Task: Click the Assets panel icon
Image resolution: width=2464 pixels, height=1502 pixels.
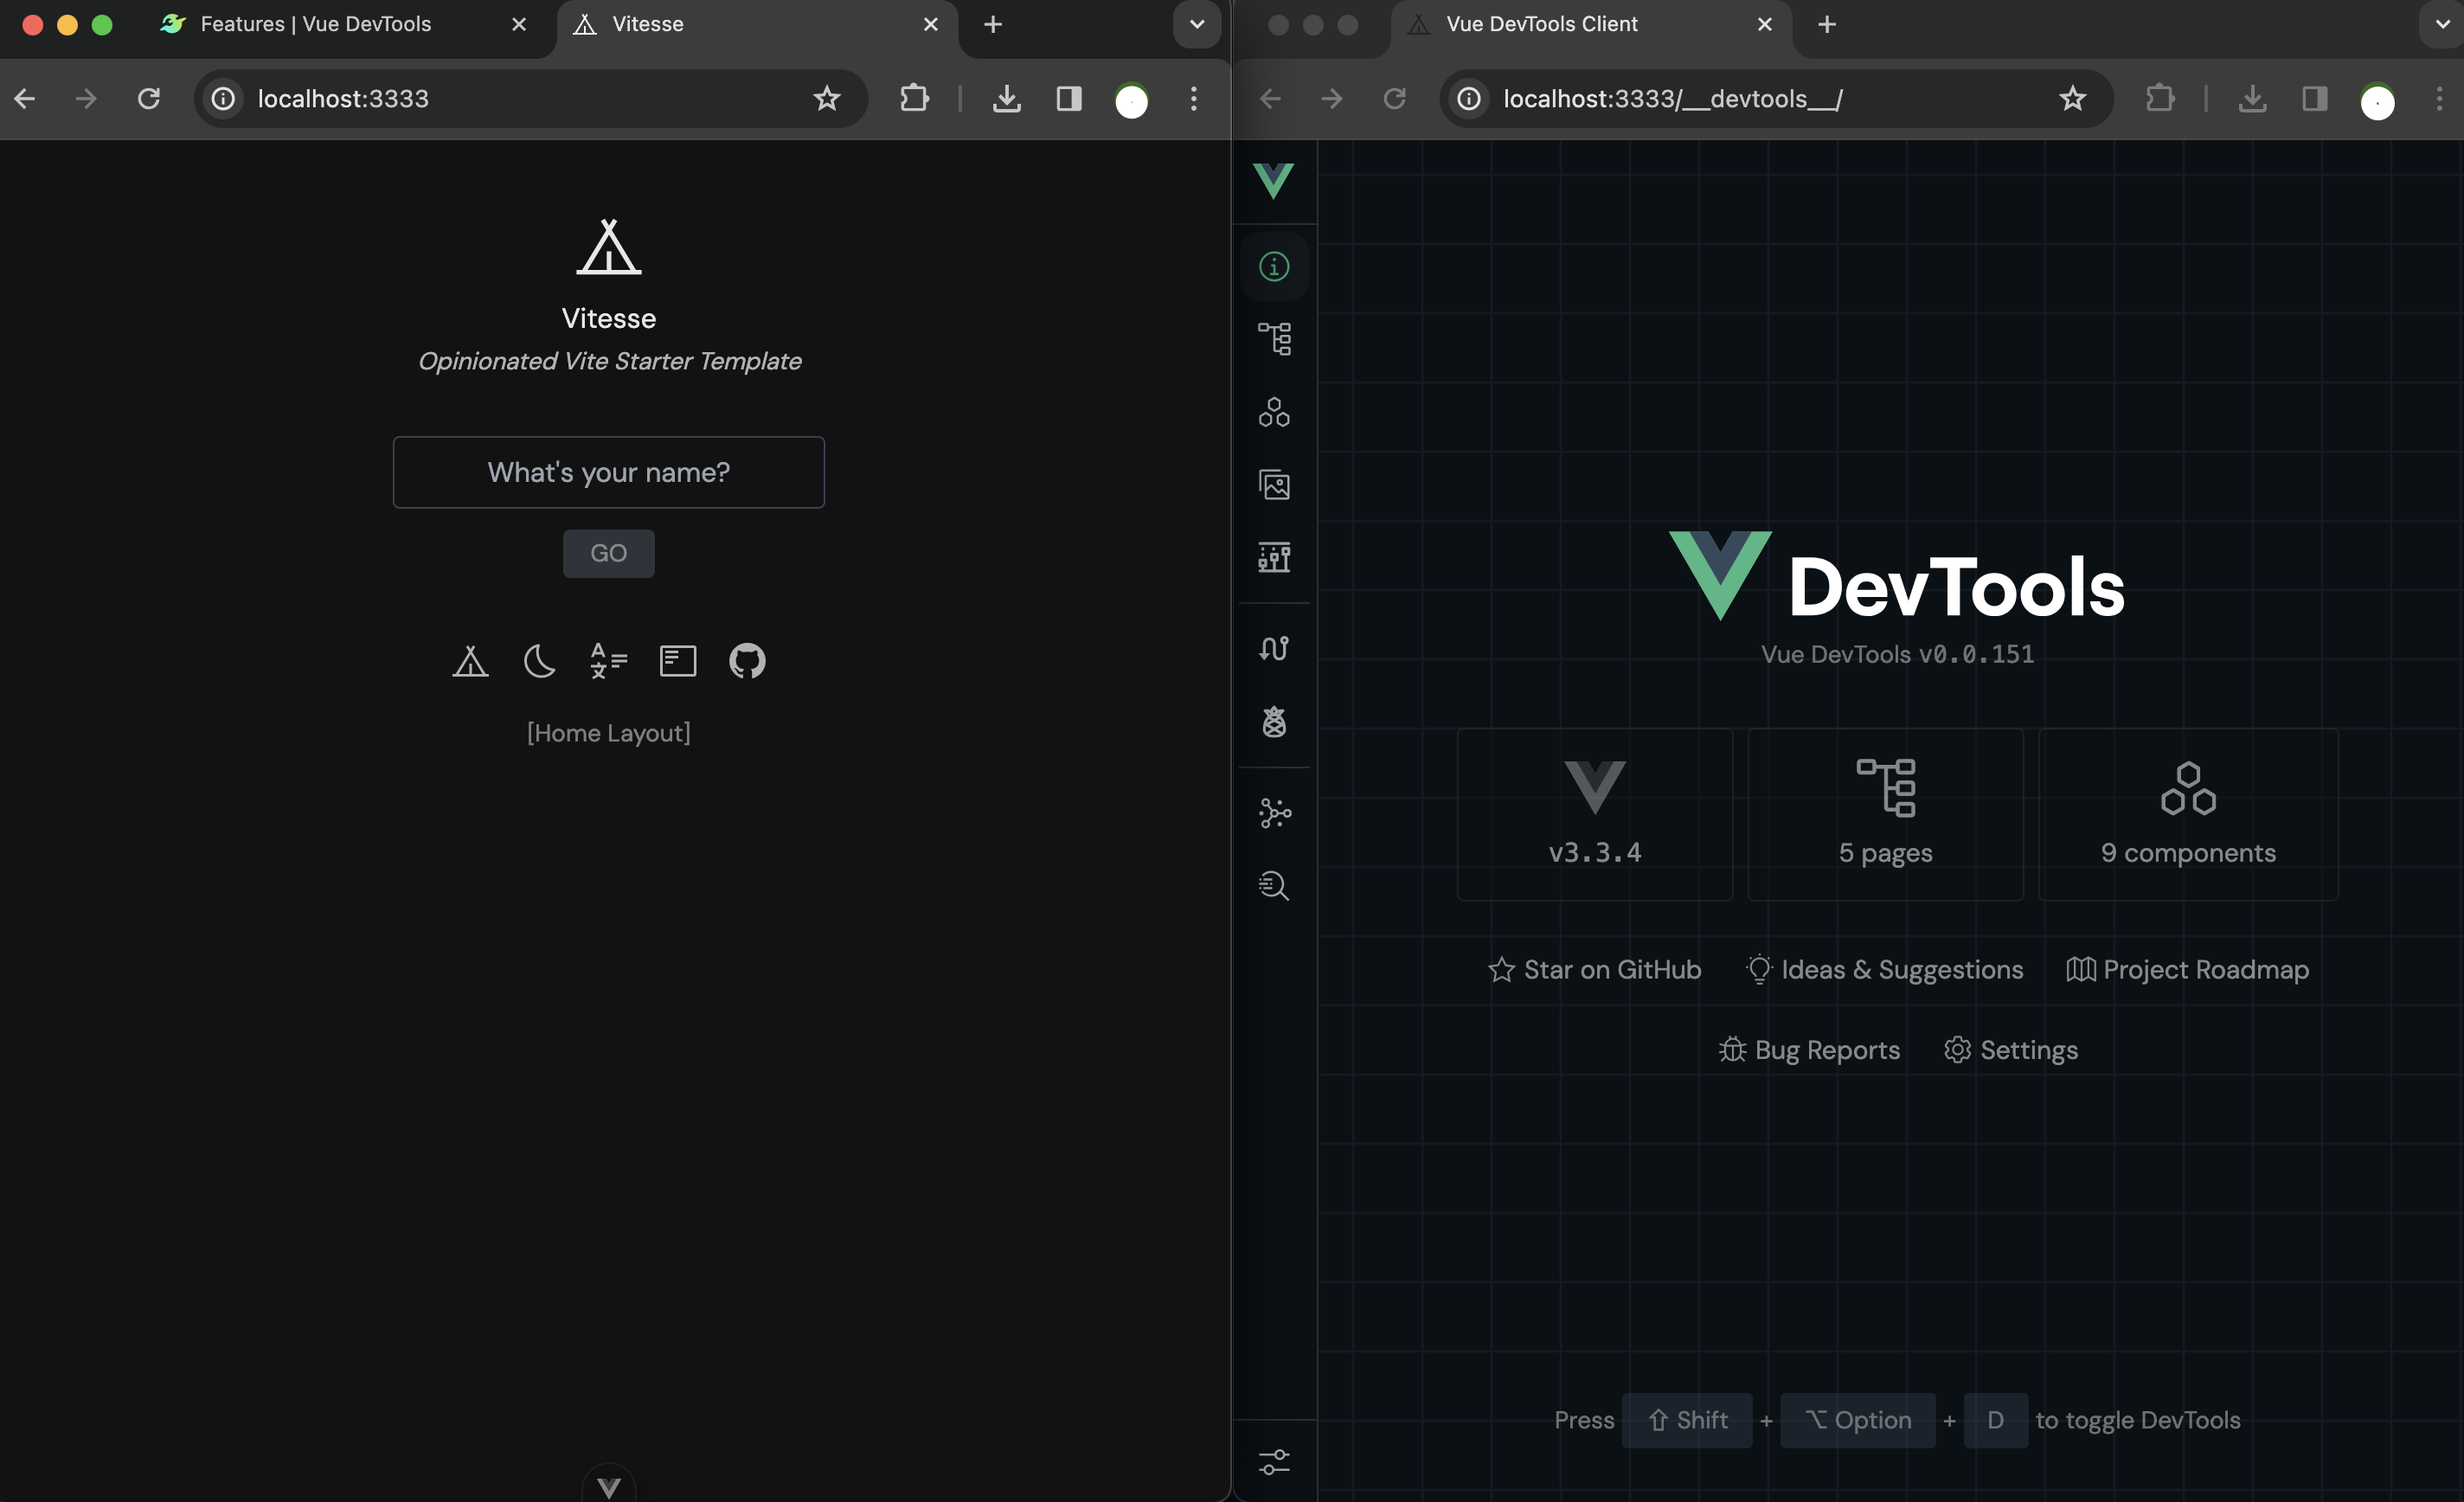Action: [1274, 485]
